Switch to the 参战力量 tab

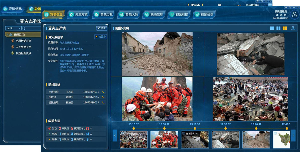(x=104, y=14)
